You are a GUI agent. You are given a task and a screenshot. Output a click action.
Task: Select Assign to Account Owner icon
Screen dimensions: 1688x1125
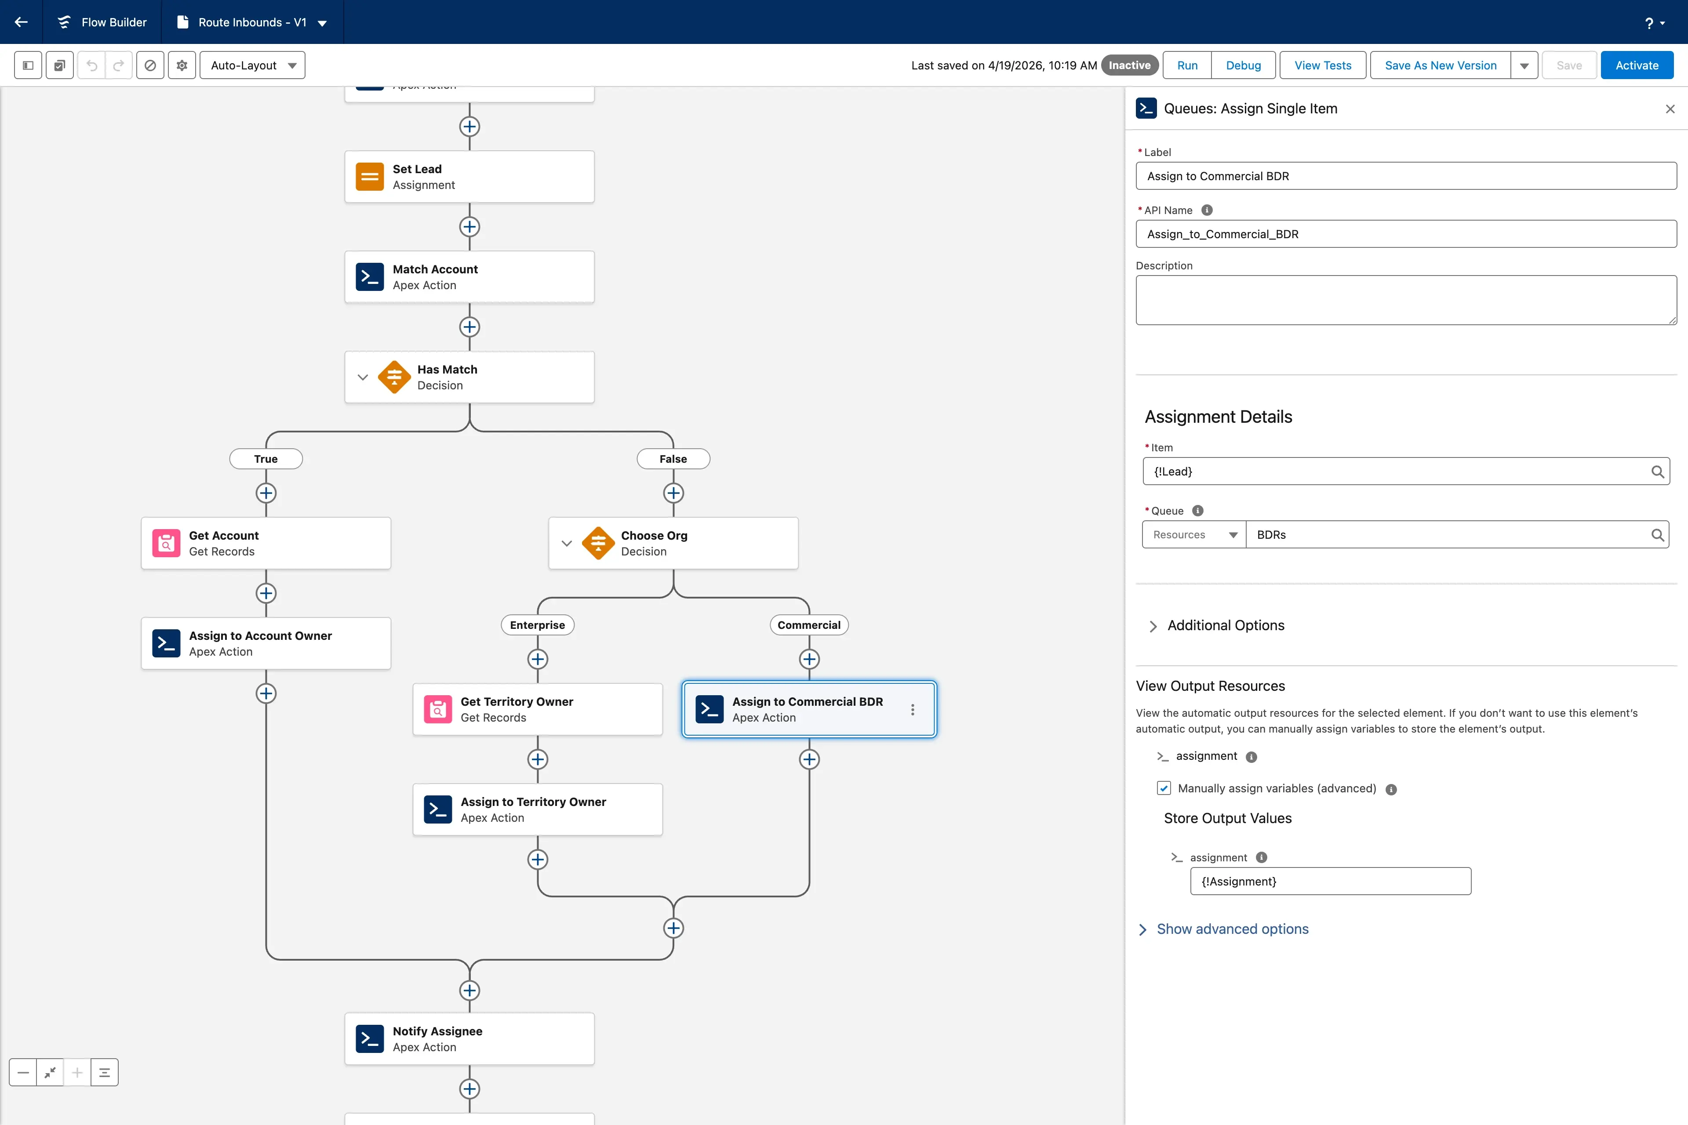point(166,643)
